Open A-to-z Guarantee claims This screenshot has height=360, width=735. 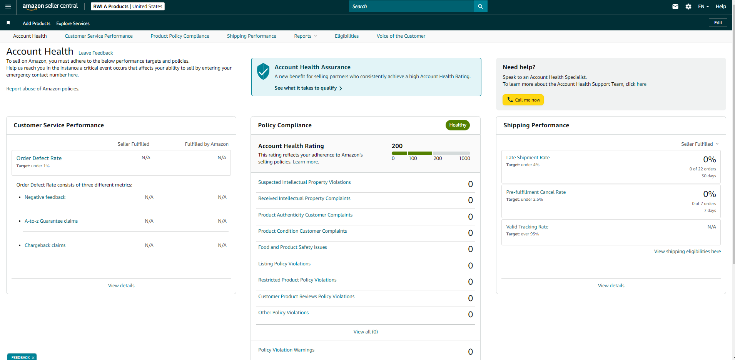51,221
